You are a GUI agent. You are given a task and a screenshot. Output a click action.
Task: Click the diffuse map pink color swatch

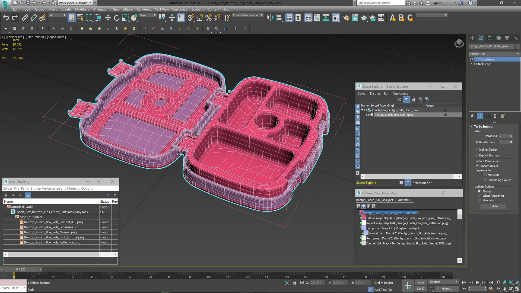(x=364, y=218)
